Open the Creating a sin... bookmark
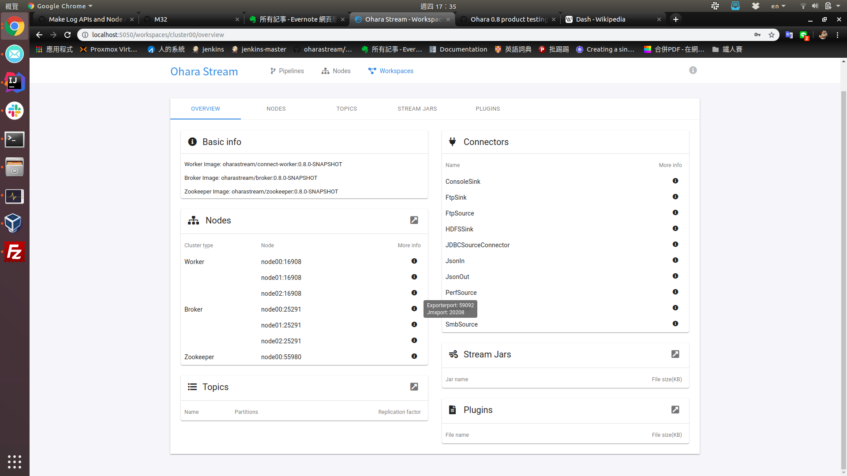This screenshot has width=847, height=476. [x=605, y=49]
